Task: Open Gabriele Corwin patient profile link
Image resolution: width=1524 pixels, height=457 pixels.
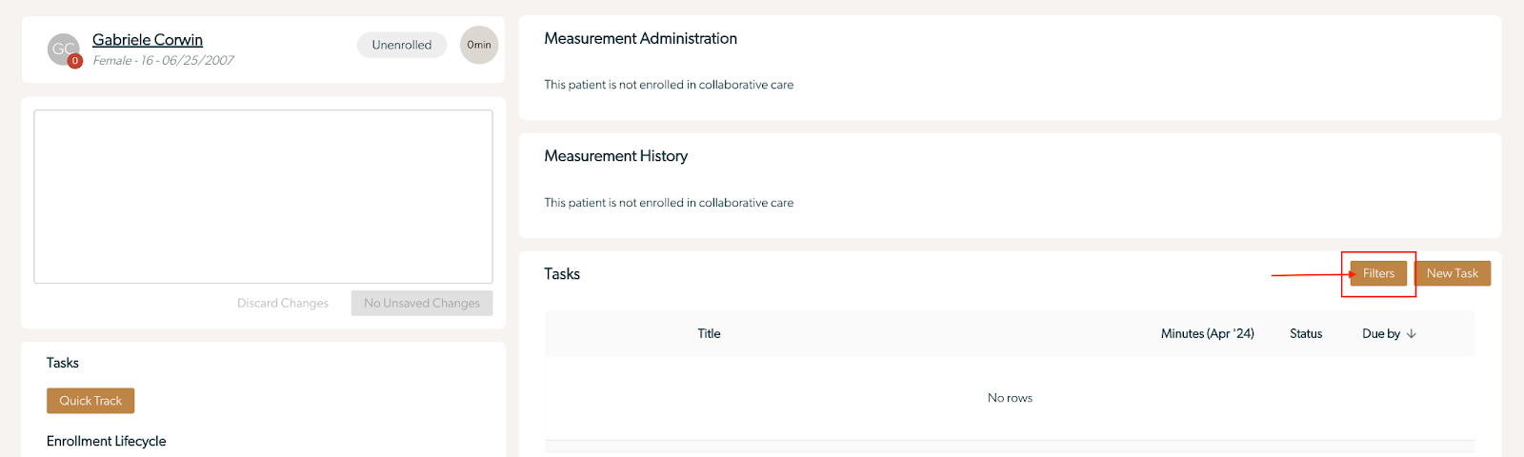Action: (148, 40)
